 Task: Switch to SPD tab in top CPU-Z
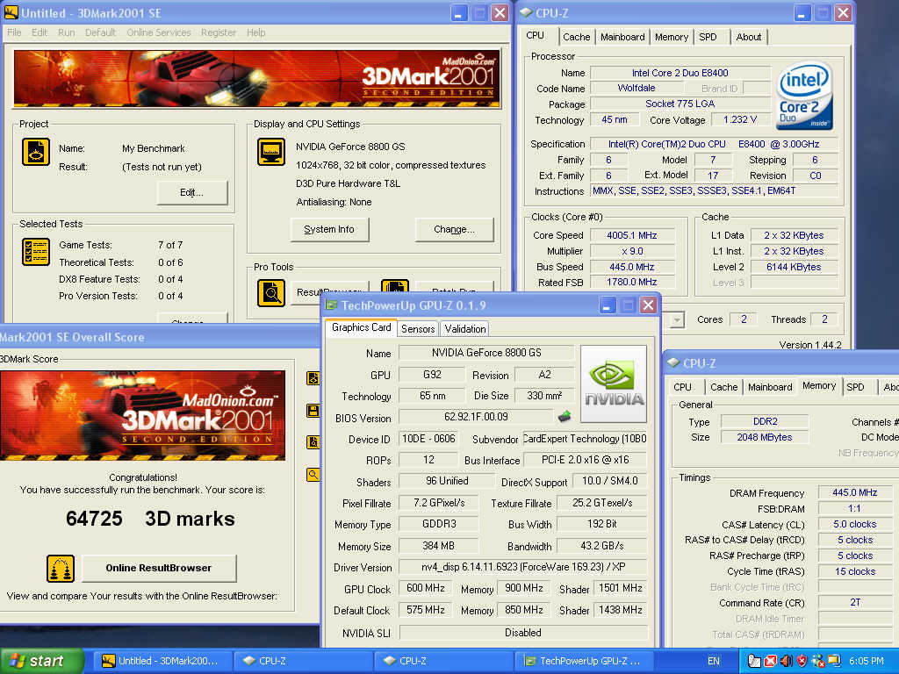[708, 37]
